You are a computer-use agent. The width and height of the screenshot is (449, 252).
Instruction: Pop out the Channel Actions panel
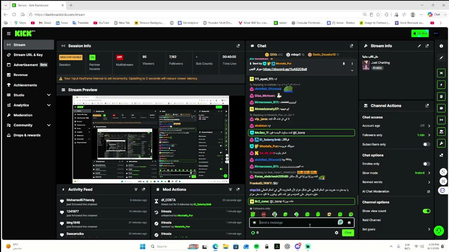(x=427, y=106)
